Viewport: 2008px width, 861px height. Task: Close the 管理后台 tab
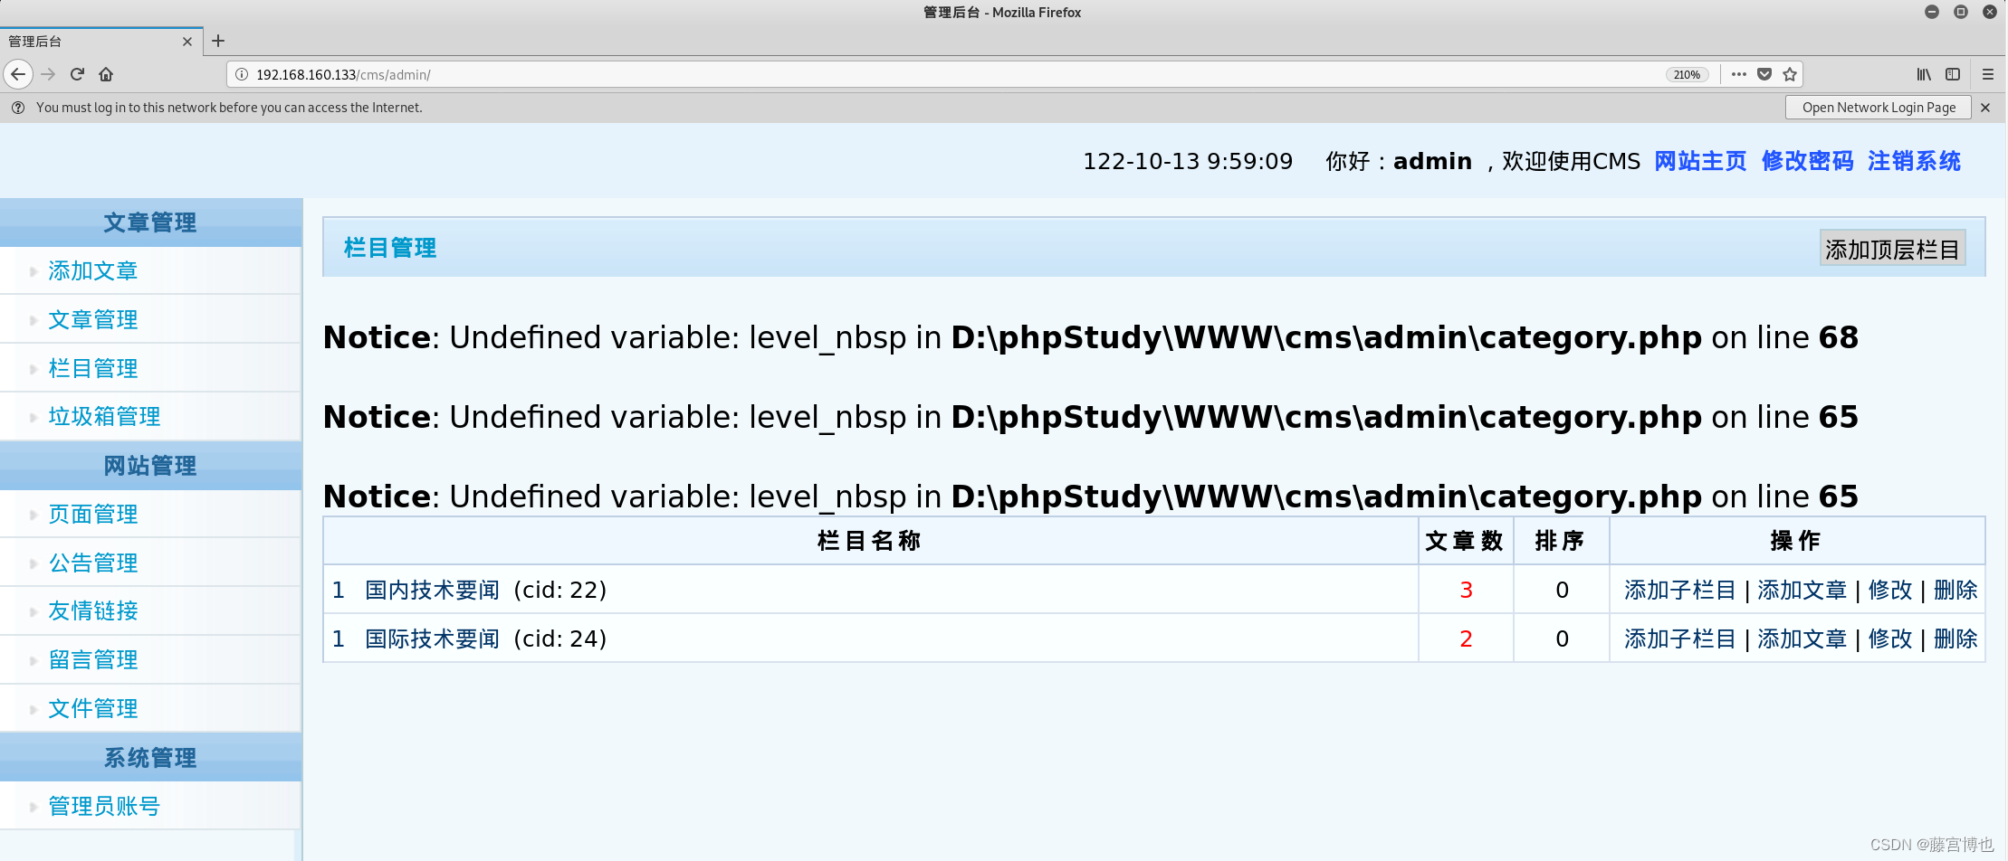coord(187,42)
